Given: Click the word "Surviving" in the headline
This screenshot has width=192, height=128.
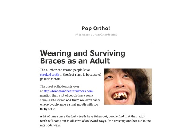Looking at the screenshot, I should (108, 53).
